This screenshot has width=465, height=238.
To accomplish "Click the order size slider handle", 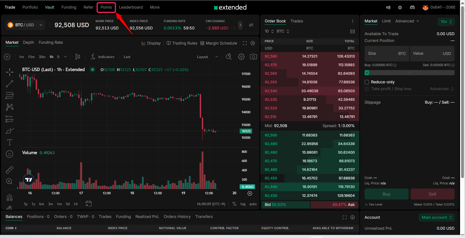I will (367, 73).
